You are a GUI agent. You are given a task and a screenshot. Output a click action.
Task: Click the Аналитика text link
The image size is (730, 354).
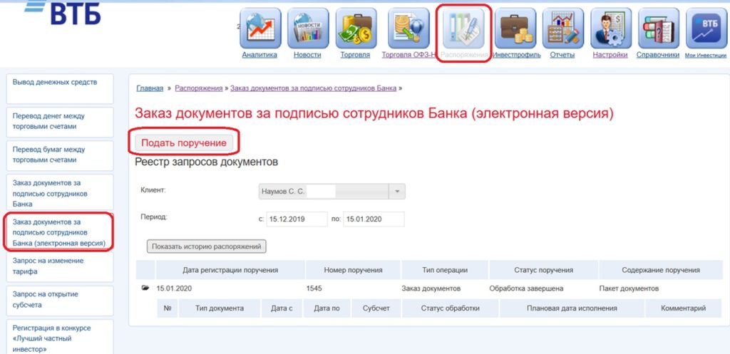259,55
